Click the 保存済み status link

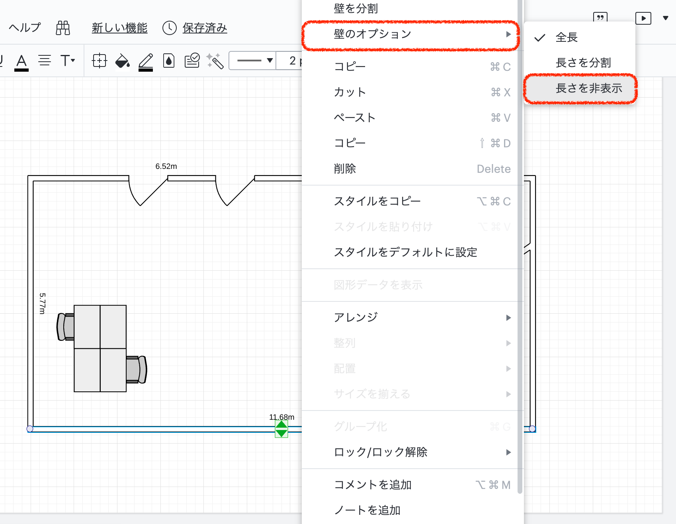[x=205, y=28]
